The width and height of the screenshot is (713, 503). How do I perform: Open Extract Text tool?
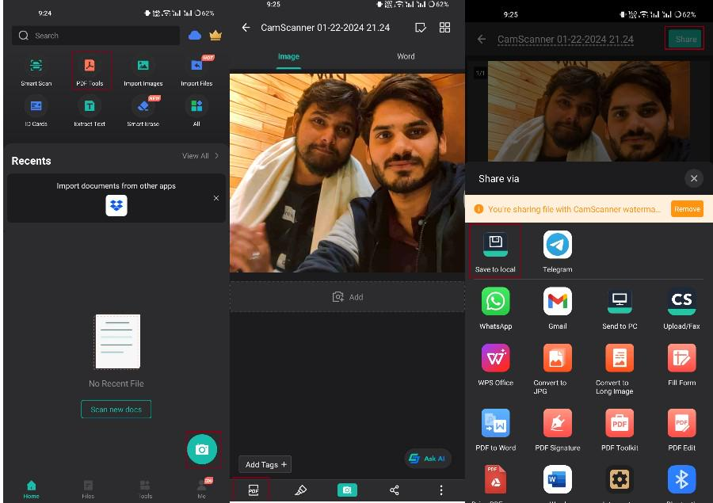click(x=90, y=112)
